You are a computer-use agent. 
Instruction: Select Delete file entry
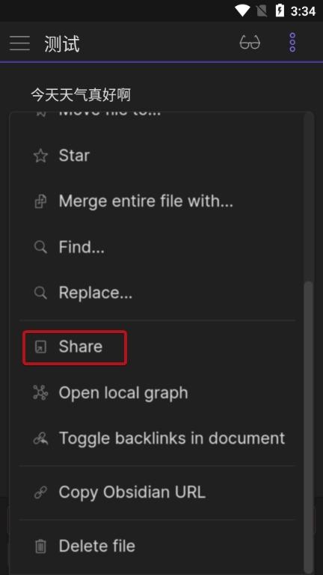pos(157,547)
